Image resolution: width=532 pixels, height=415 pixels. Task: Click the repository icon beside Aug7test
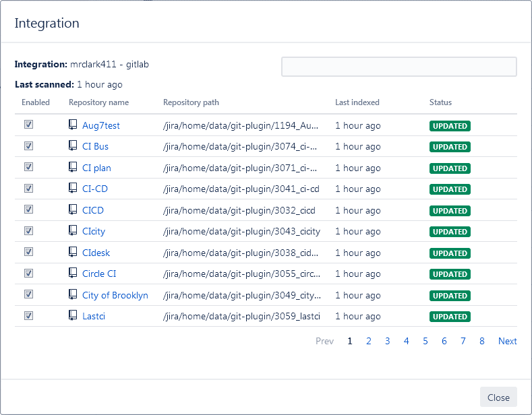(x=73, y=125)
